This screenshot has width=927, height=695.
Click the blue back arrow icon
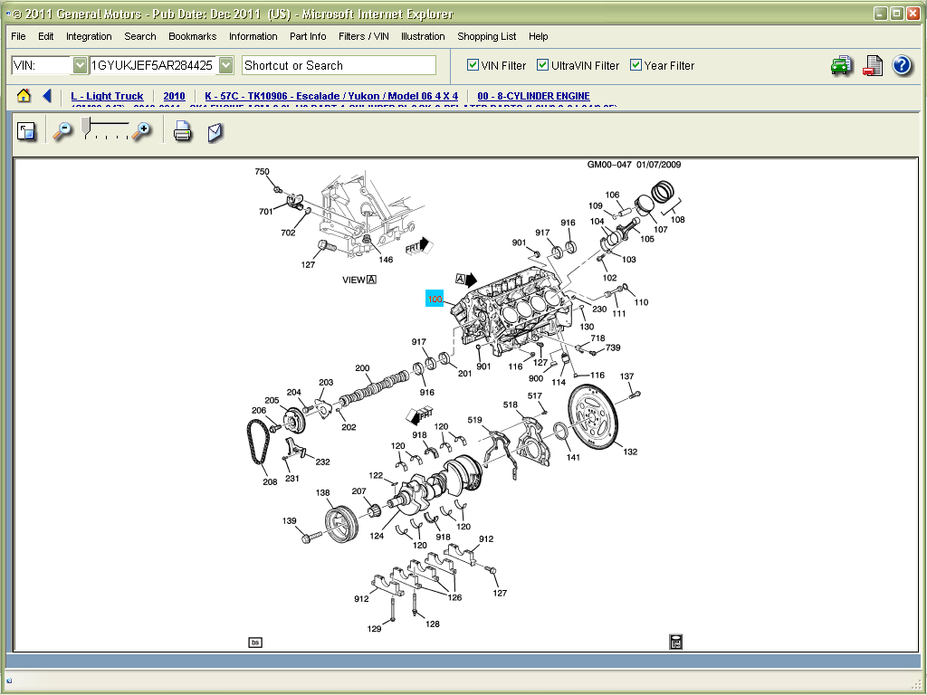point(47,96)
